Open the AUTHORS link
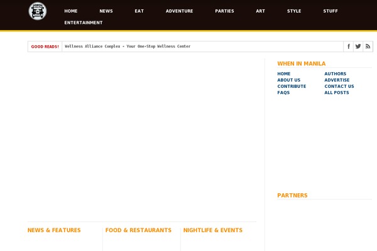 (x=335, y=74)
